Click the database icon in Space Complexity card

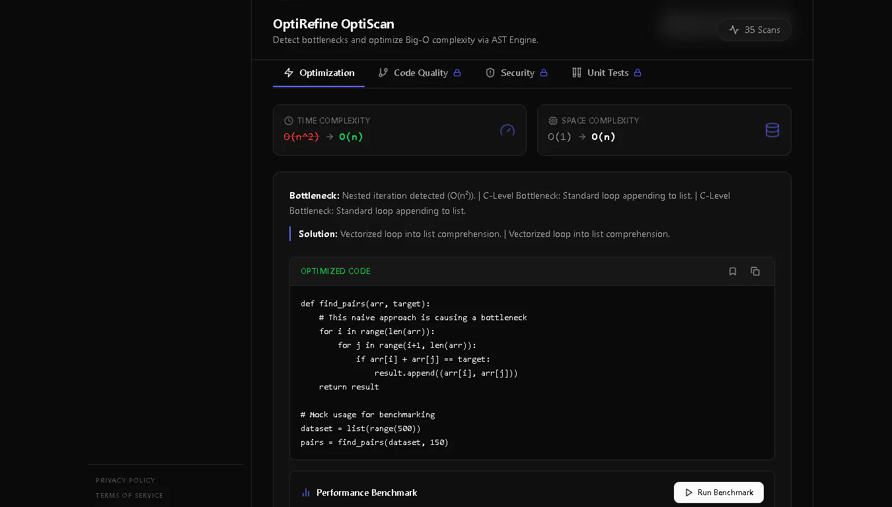[x=772, y=130]
